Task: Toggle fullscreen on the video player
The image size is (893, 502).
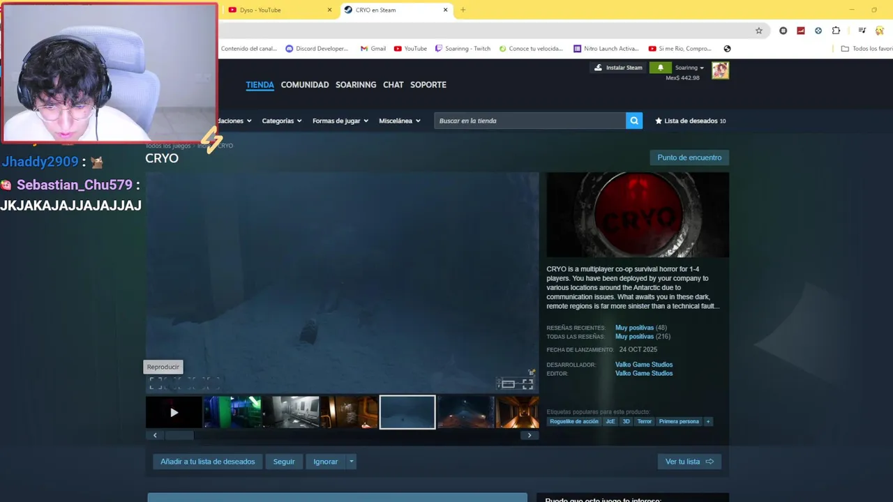Action: point(527,383)
